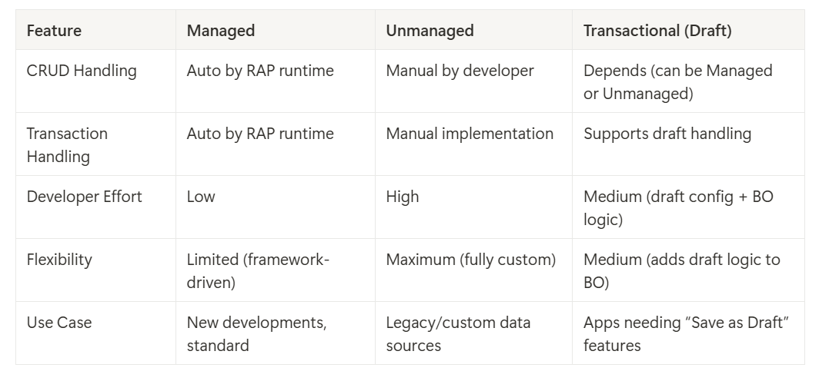Select 'Legacy/custom data sources' cell
The height and width of the screenshot is (381, 829).
point(473,333)
